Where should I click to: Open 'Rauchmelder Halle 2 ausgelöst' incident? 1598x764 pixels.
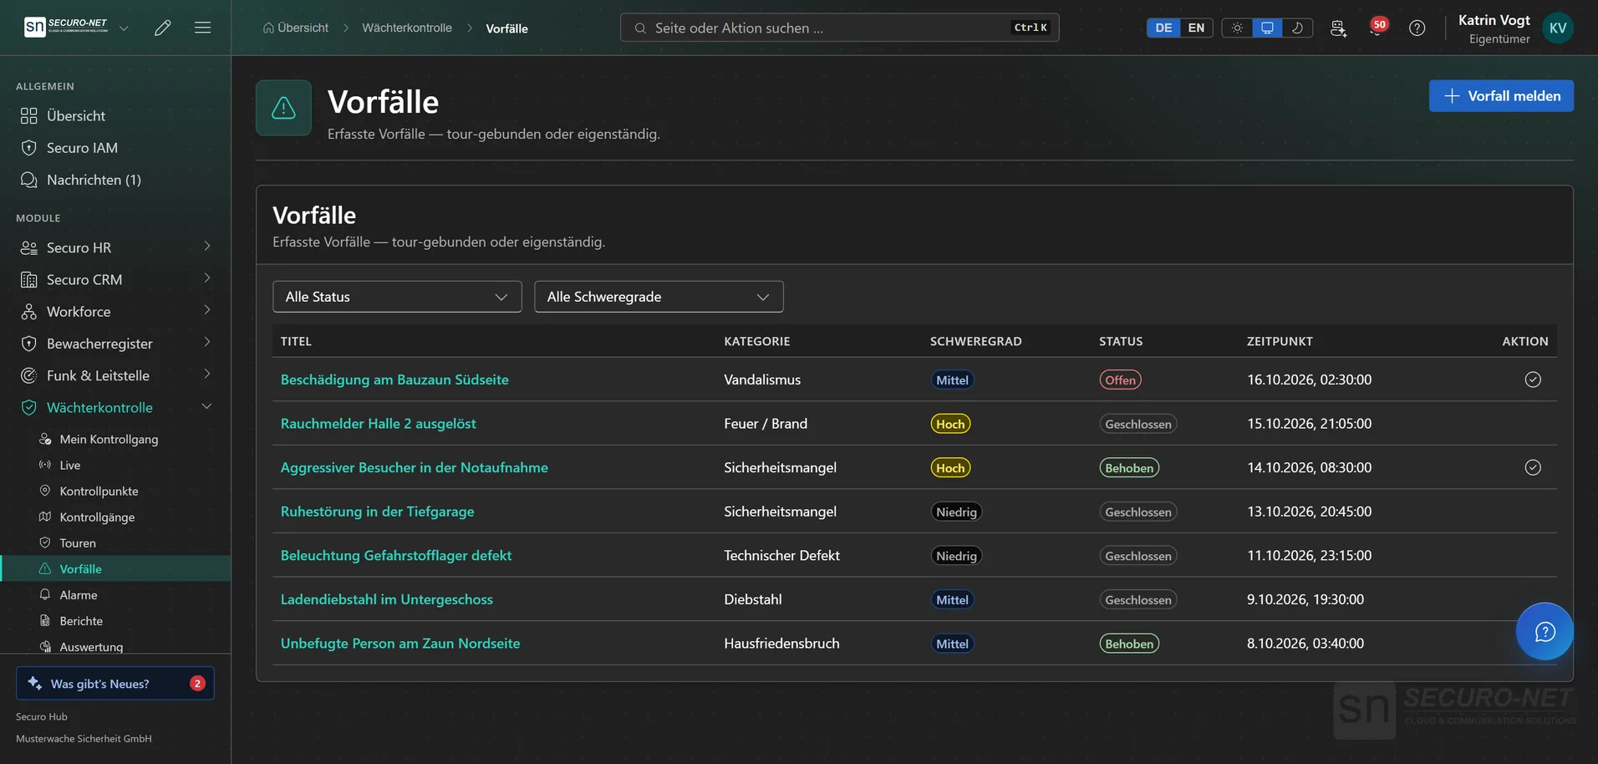[378, 424]
